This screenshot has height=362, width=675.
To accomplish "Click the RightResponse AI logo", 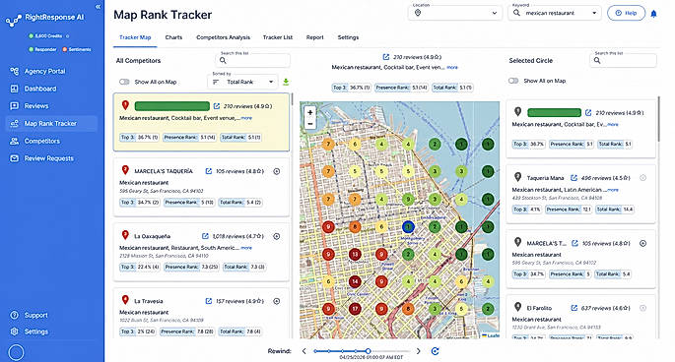I will tap(44, 19).
